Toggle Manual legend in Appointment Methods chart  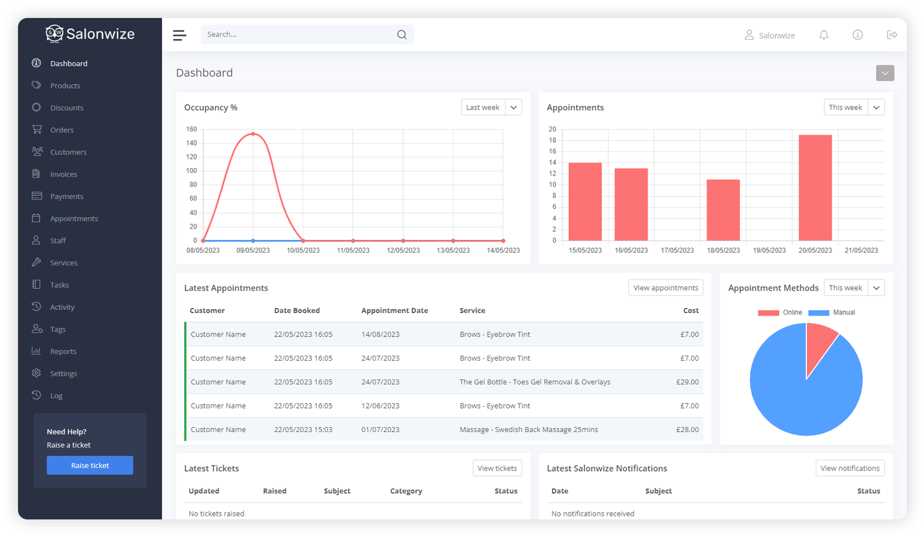(831, 312)
